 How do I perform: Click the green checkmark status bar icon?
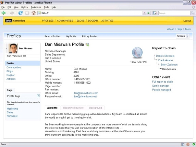coord(194,144)
